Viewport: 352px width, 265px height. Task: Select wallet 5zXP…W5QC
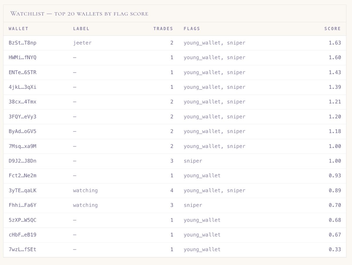tap(23, 220)
